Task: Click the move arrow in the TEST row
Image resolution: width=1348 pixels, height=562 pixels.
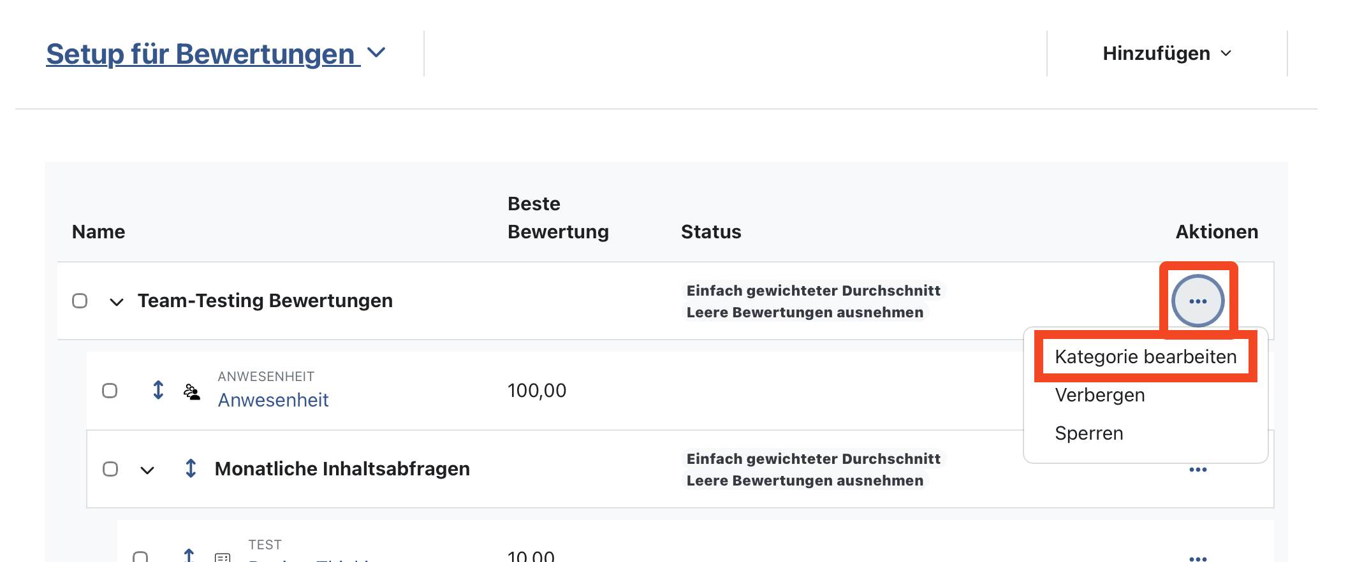Action: (189, 556)
